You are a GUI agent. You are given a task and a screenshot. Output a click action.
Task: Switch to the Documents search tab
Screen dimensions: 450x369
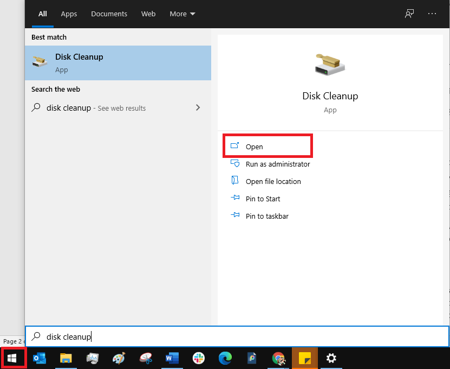[x=109, y=14]
